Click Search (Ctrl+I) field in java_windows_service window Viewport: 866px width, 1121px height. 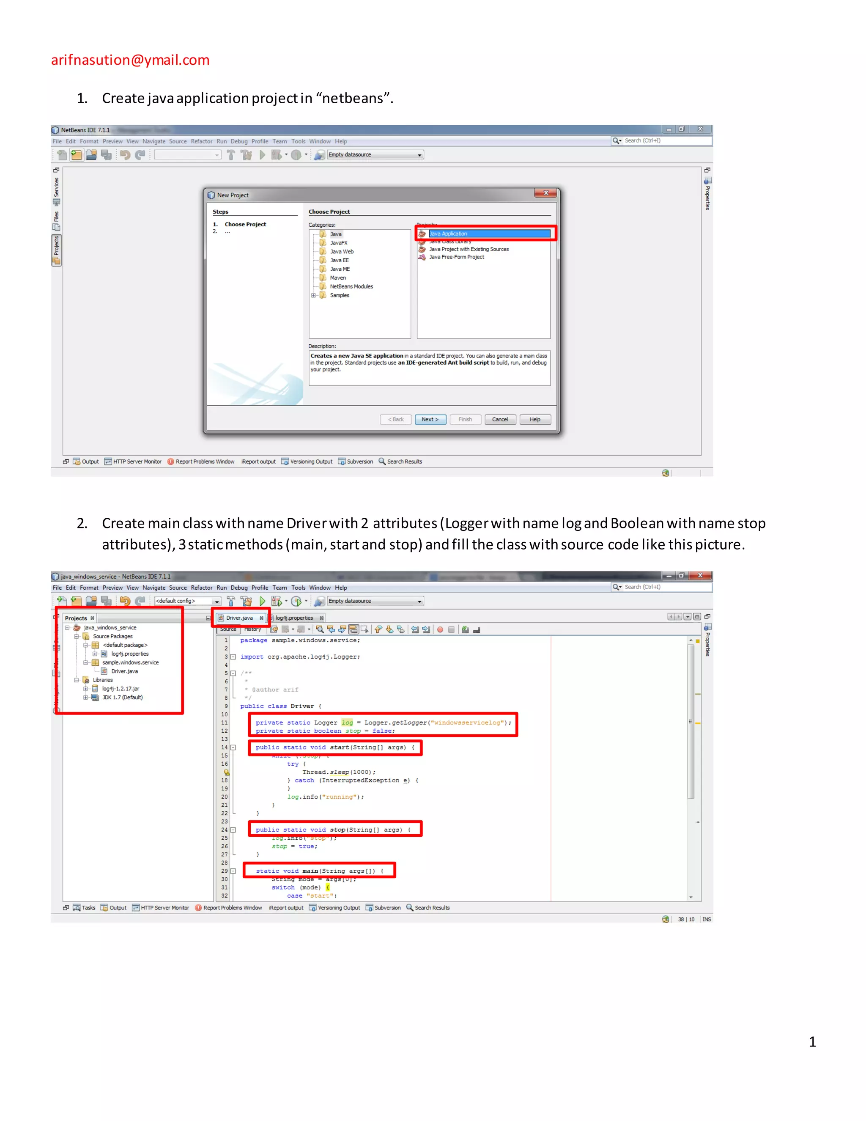pos(662,587)
